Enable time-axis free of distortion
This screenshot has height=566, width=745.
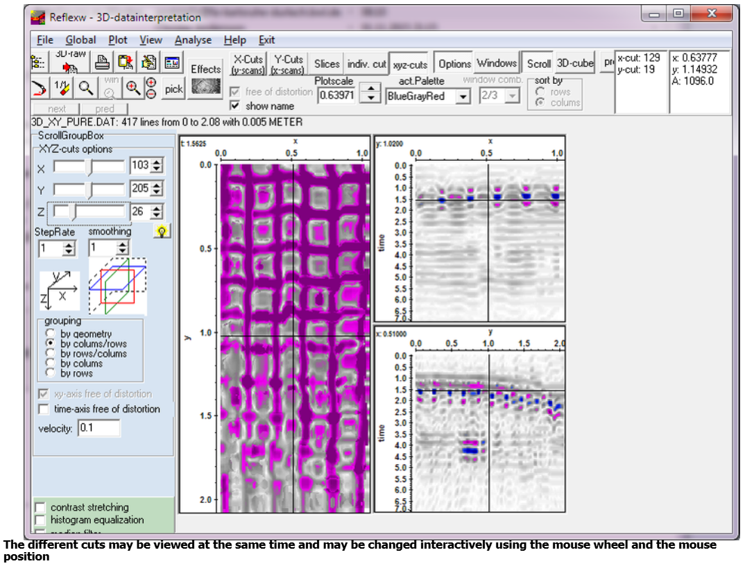tap(44, 409)
